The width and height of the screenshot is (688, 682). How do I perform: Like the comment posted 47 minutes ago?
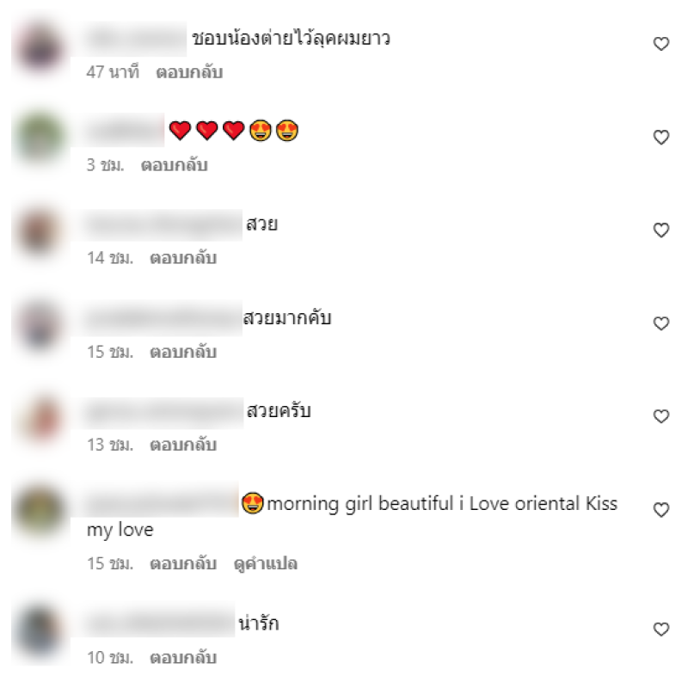coord(660,44)
